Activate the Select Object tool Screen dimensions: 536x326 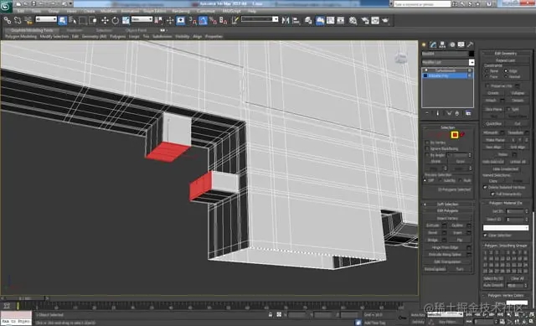click(x=62, y=20)
